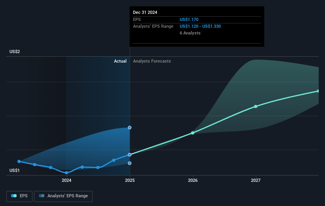The image size is (325, 206).
Task: Select the 2026 forecast EPS data point
Action: tap(193, 133)
